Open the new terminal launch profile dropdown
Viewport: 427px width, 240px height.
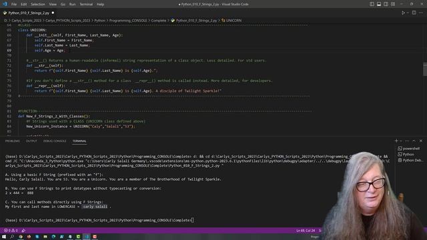(400, 141)
